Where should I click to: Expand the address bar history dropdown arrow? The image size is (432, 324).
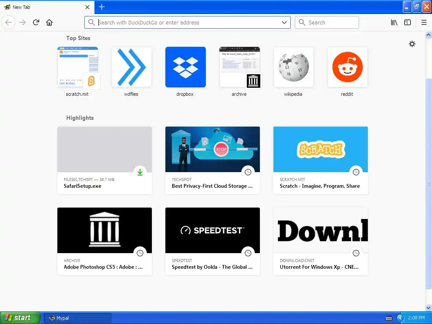[x=284, y=22]
